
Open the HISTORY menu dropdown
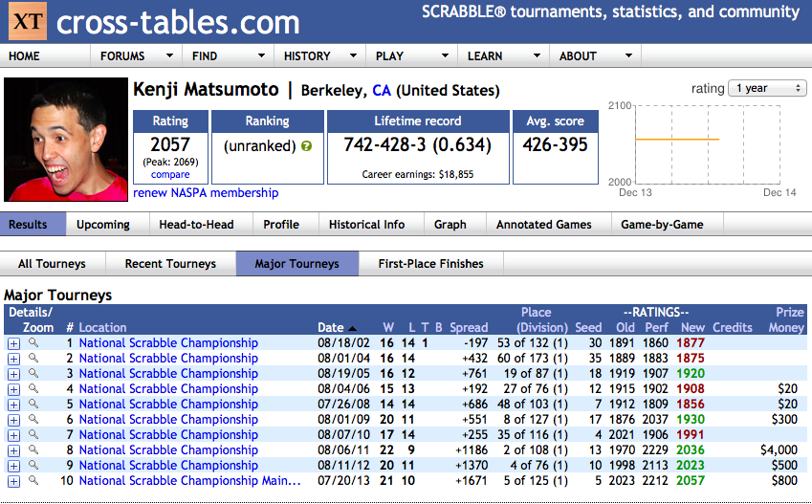[x=319, y=55]
